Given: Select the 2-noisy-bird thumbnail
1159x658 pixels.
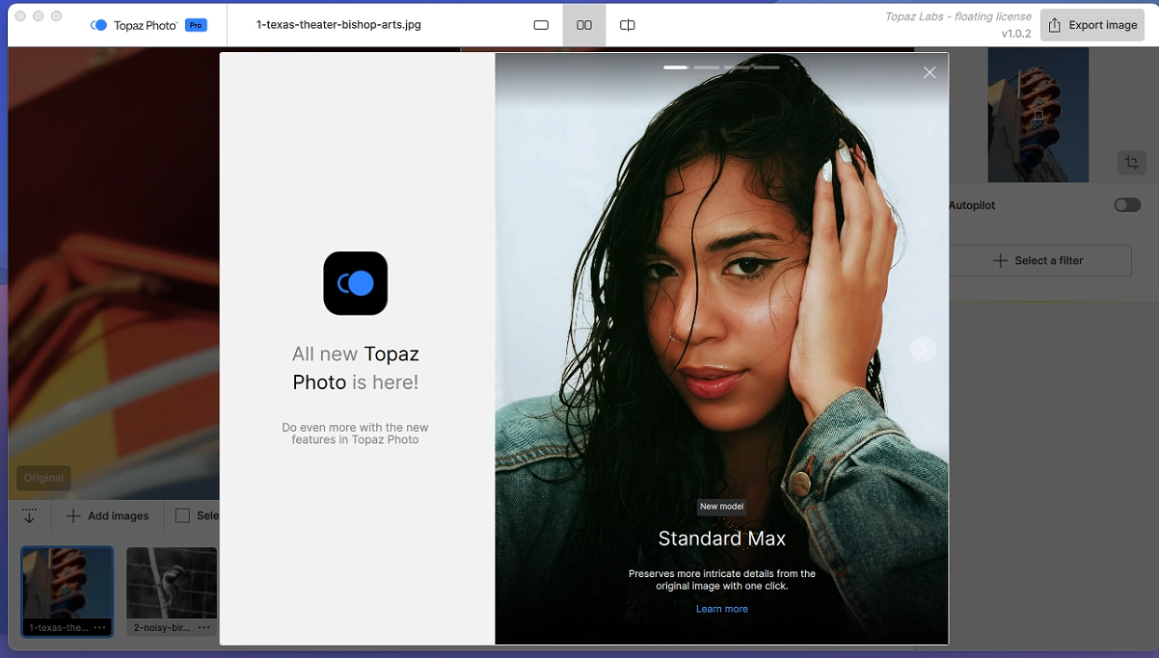Looking at the screenshot, I should pyautogui.click(x=172, y=583).
